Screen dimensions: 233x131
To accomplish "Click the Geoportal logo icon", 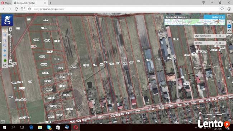I will pyautogui.click(x=7, y=20).
